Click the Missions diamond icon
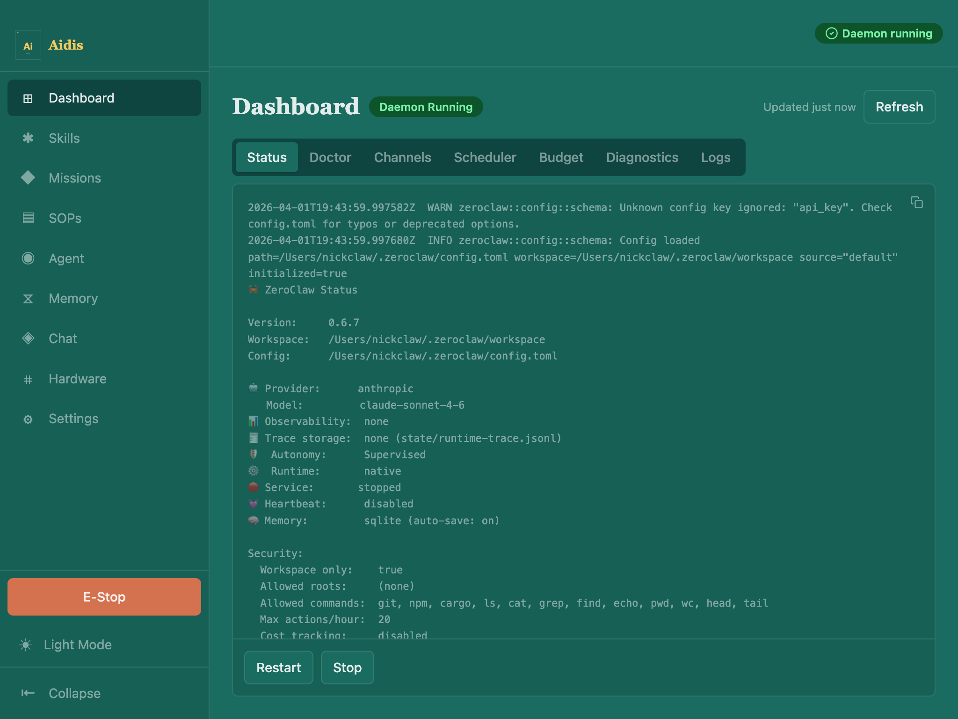The height and width of the screenshot is (719, 958). [28, 178]
